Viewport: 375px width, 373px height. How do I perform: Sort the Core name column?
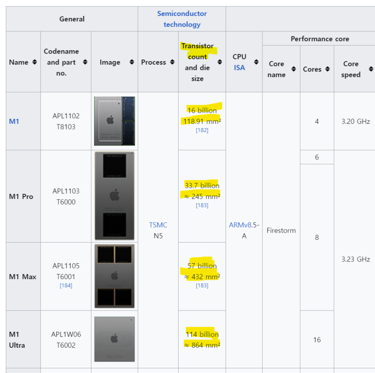tap(295, 69)
